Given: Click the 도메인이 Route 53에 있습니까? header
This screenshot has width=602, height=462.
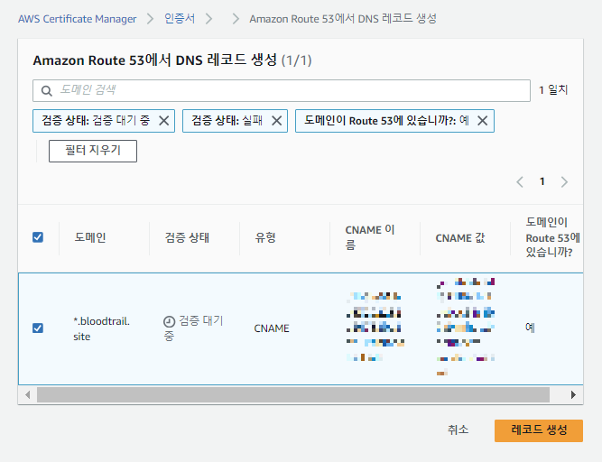Looking at the screenshot, I should [552, 237].
